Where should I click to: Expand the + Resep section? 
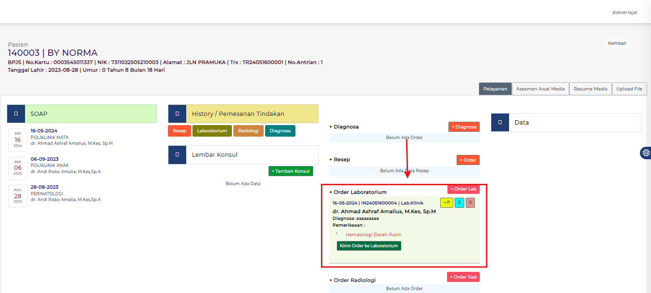[x=340, y=160]
